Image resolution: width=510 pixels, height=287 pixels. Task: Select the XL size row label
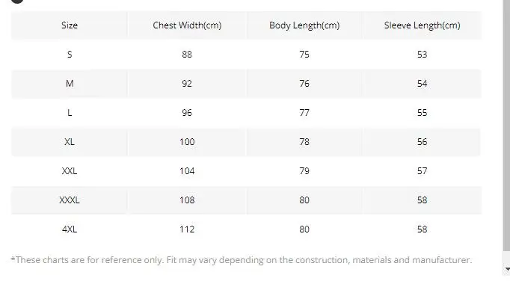[x=70, y=142]
